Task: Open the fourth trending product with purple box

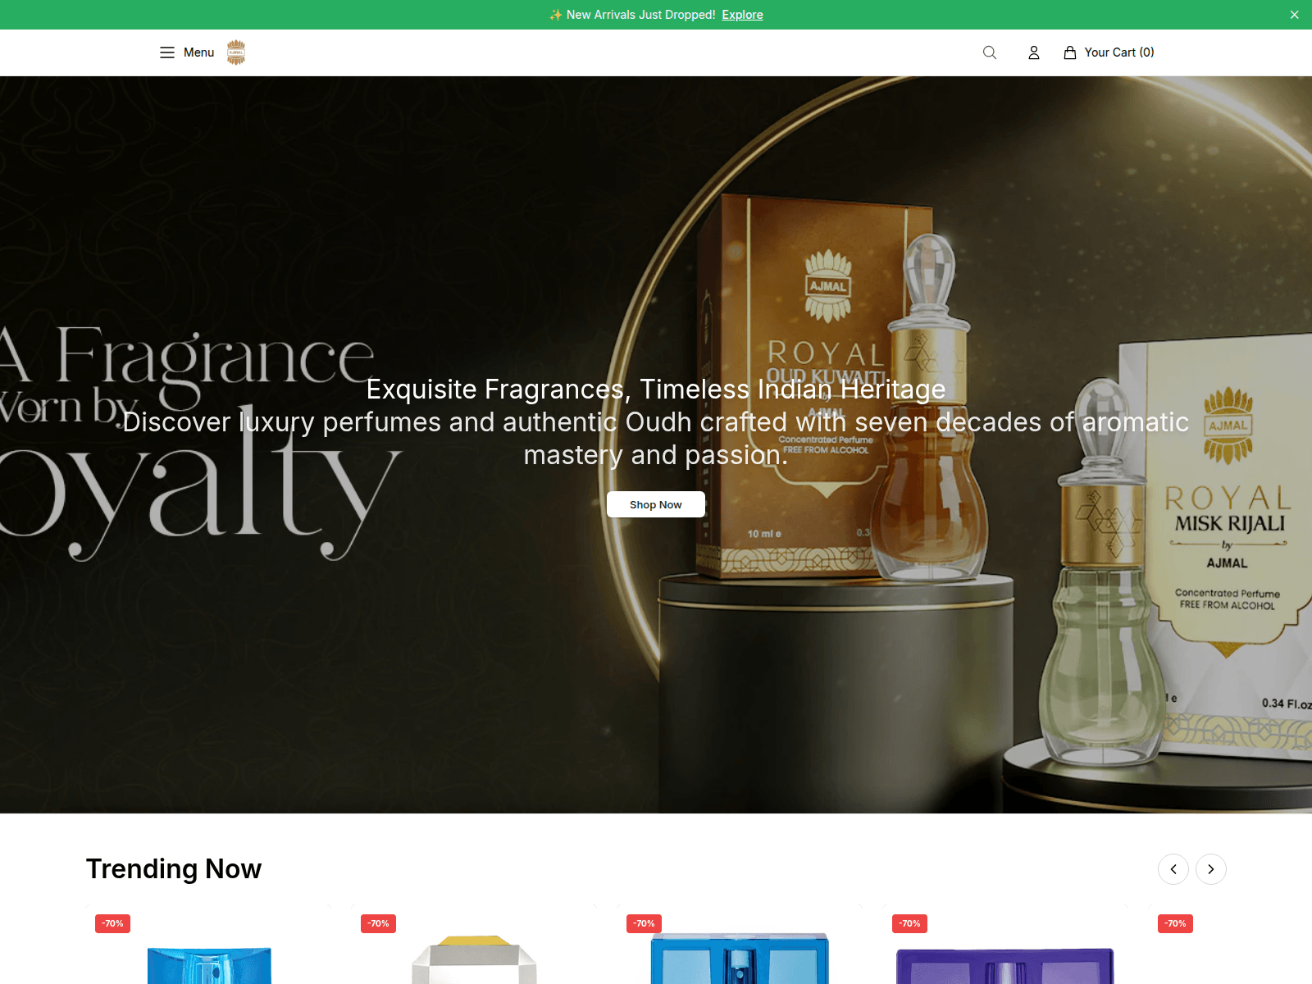Action: [1005, 945]
